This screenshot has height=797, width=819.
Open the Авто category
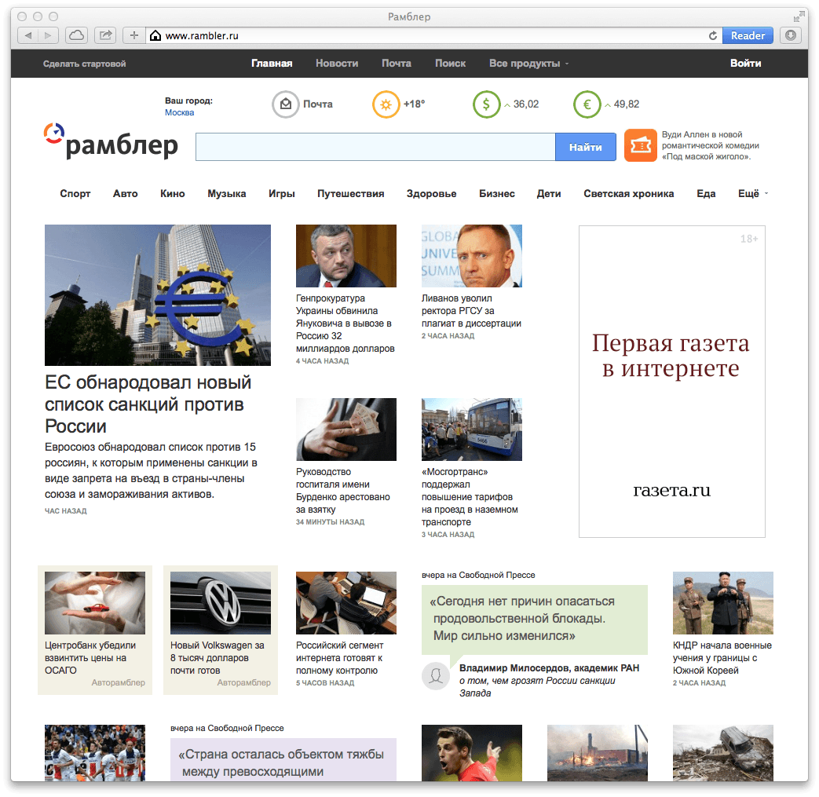click(x=126, y=194)
